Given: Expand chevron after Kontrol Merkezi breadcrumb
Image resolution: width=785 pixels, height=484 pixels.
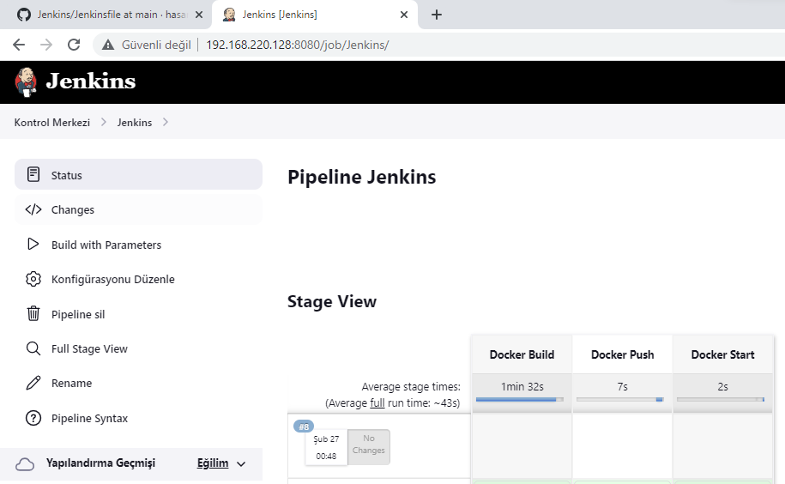Looking at the screenshot, I should (x=104, y=122).
